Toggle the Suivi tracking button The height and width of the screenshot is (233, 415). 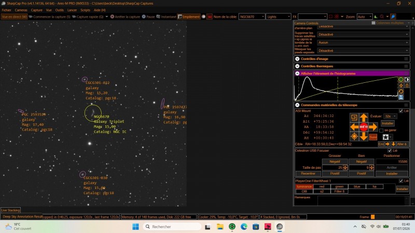click(x=373, y=137)
